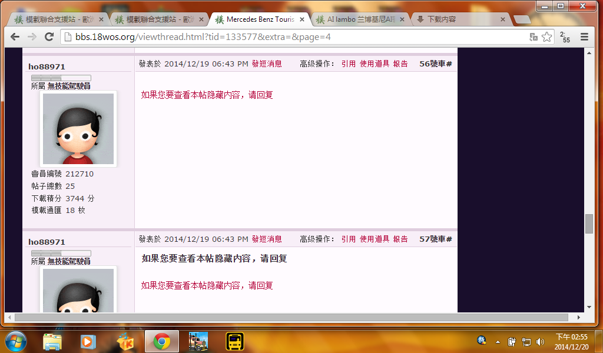The width and height of the screenshot is (603, 353).
Task: Open the translate page icon in address bar
Action: click(x=534, y=37)
